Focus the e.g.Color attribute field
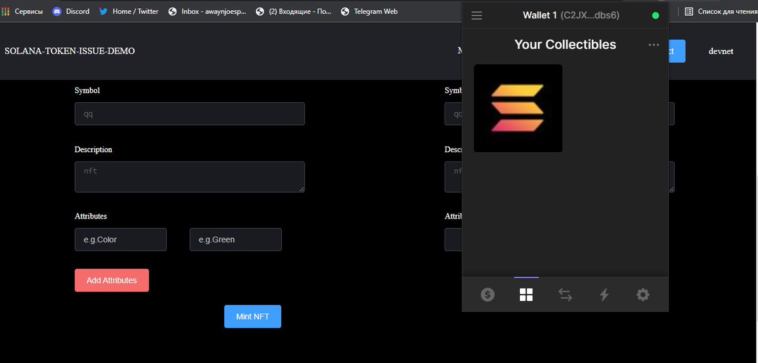 (121, 240)
